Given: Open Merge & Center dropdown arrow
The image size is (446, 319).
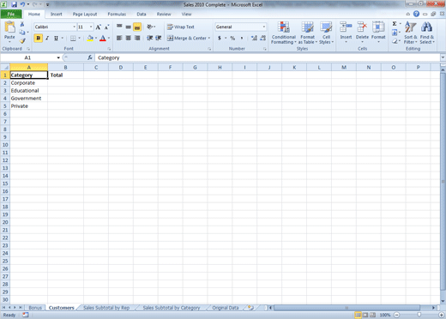Looking at the screenshot, I should [209, 38].
